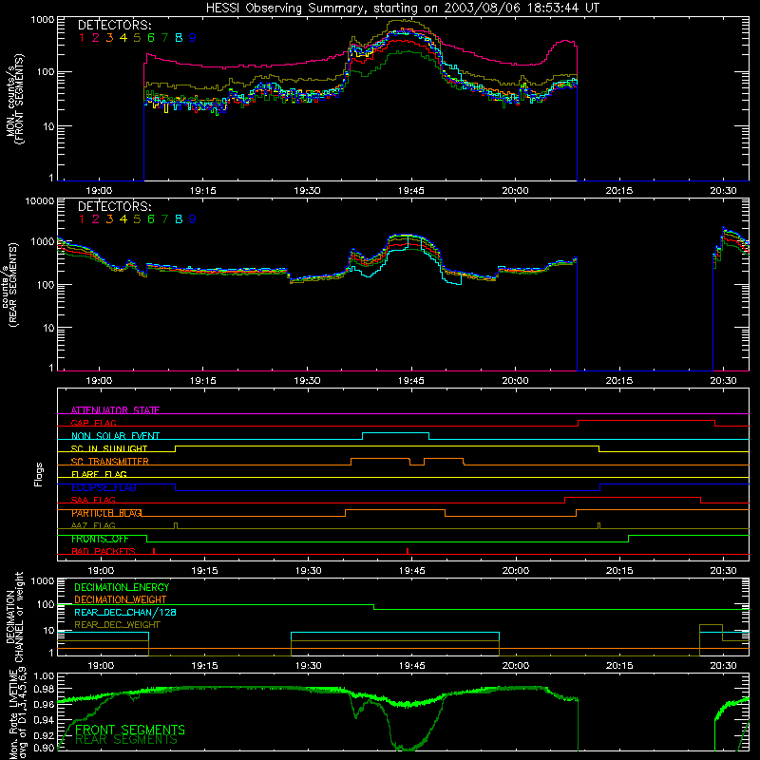Click the GAP_FLAG label
Screen dimensions: 760x760
93,423
